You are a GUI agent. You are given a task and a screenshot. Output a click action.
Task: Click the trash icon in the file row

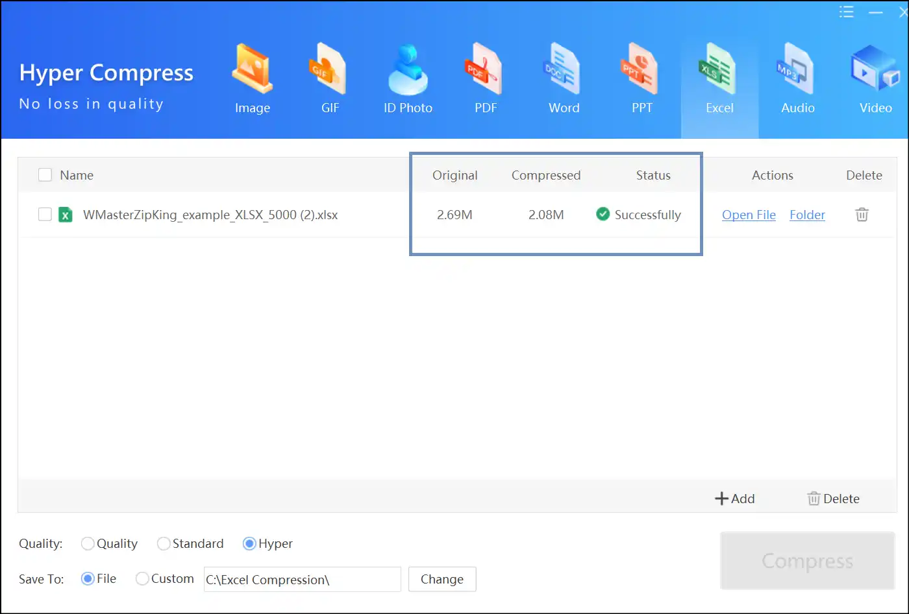pos(862,215)
